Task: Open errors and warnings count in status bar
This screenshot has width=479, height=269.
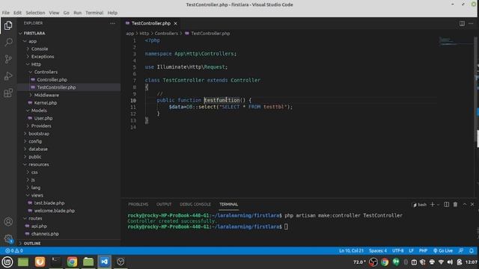Action: click(x=13, y=251)
